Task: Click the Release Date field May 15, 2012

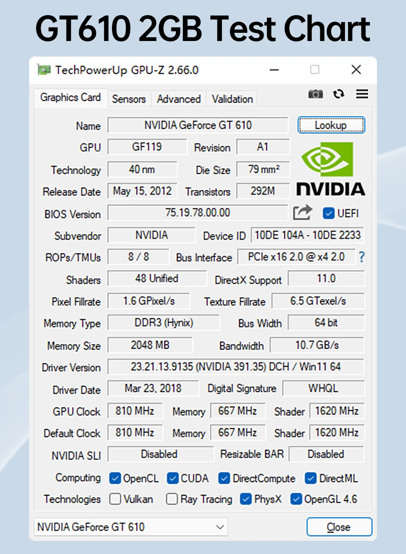Action: [142, 191]
